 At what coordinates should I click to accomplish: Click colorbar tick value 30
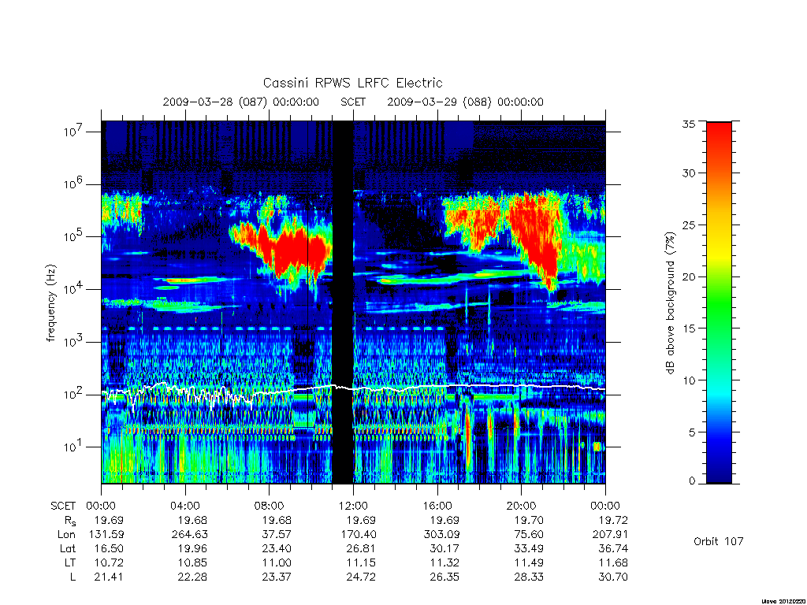click(x=689, y=173)
